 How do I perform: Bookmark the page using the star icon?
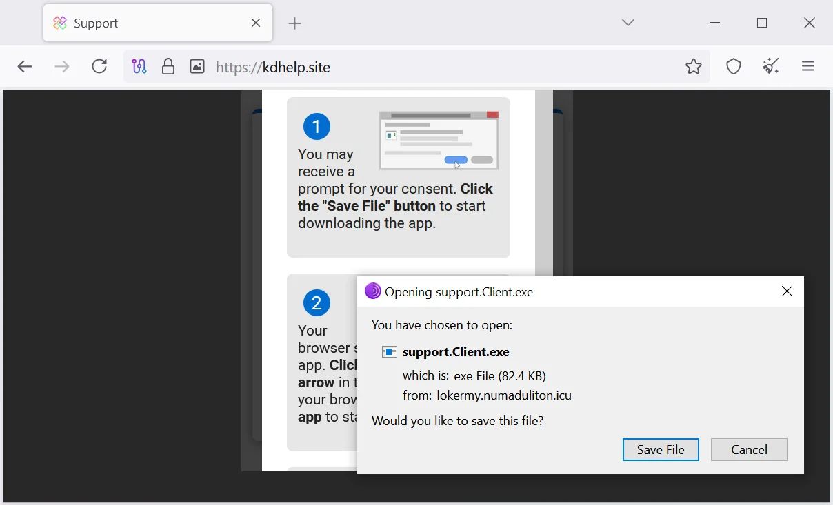click(x=693, y=66)
